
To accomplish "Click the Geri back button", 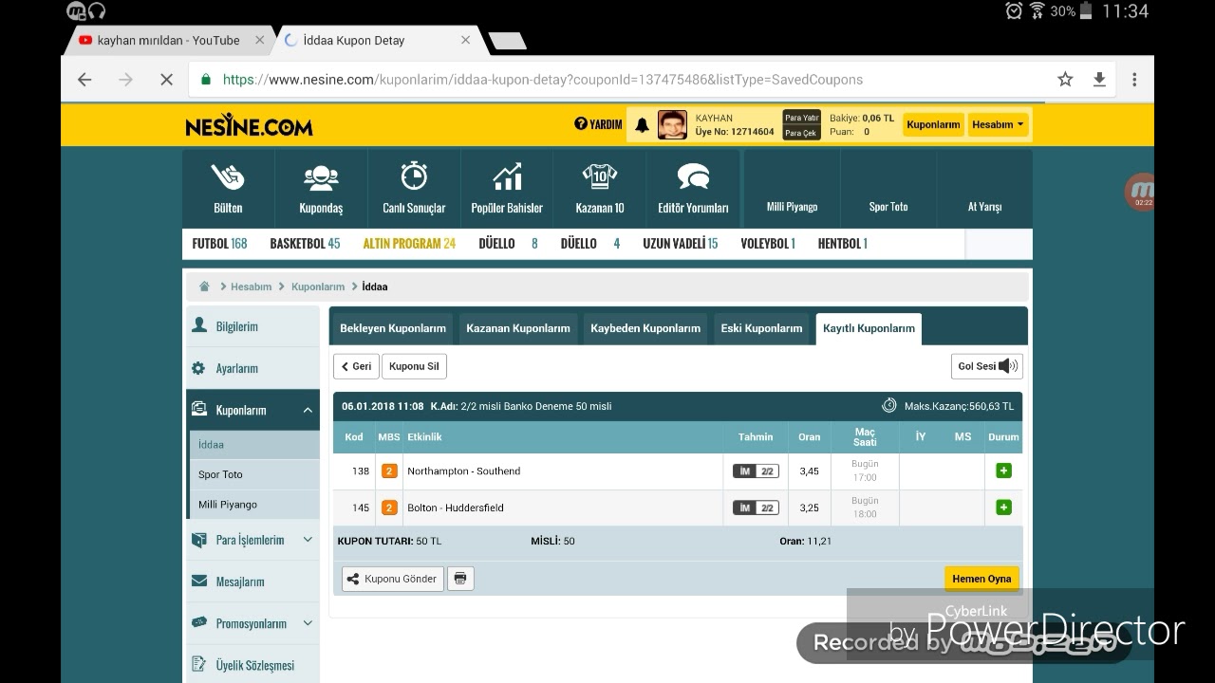I will [x=356, y=366].
